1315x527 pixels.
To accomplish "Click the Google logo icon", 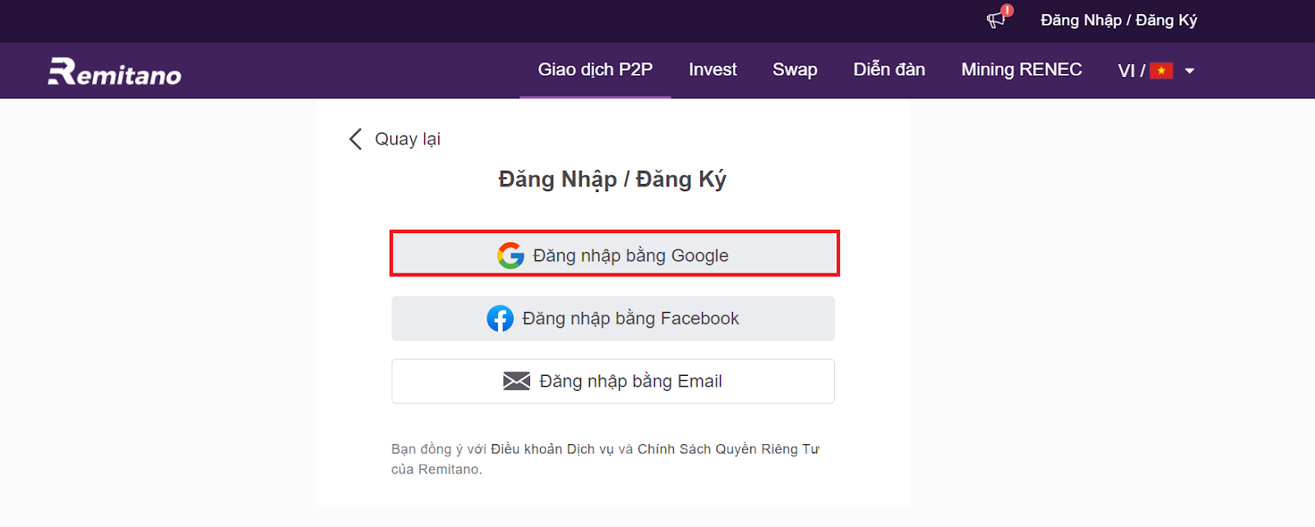I will click(x=510, y=255).
